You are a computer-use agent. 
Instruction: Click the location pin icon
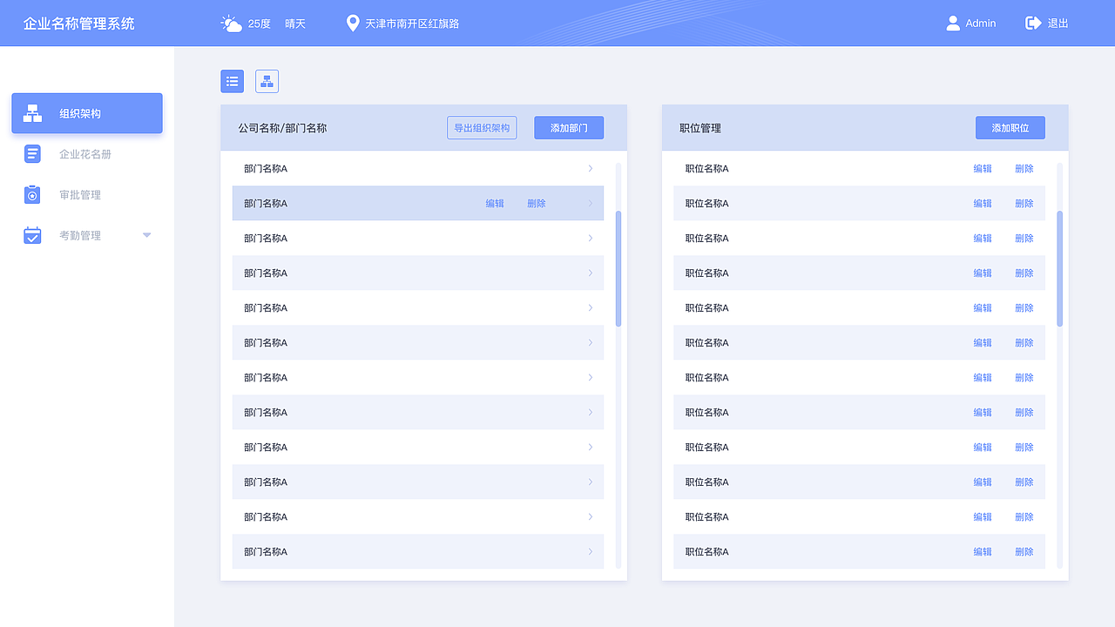click(x=353, y=24)
